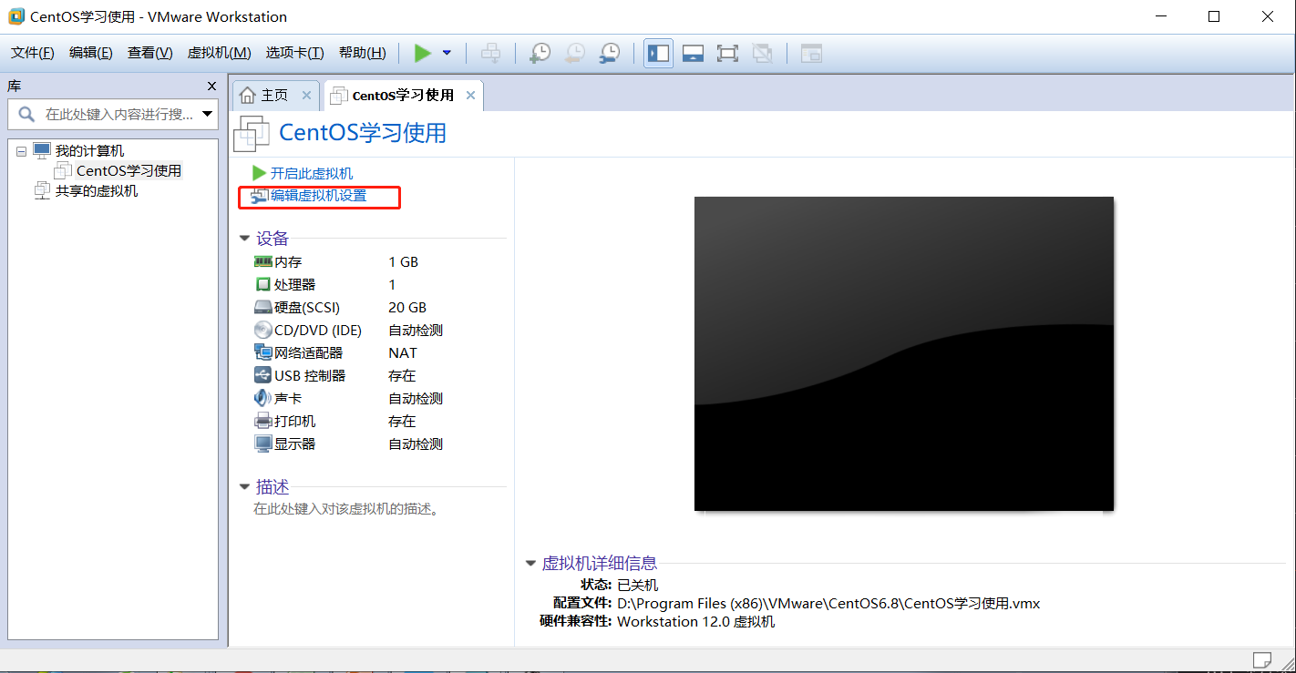Click the 20 GB hard disk value
The height and width of the screenshot is (673, 1296).
pyautogui.click(x=407, y=308)
